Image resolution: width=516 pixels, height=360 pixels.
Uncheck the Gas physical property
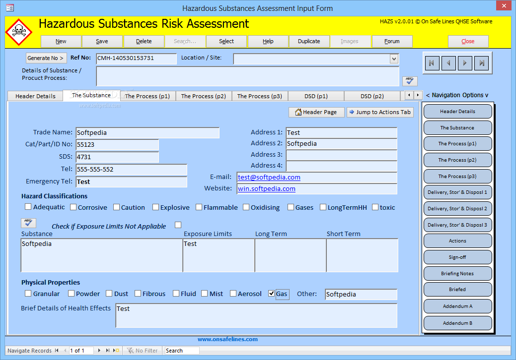pos(271,294)
